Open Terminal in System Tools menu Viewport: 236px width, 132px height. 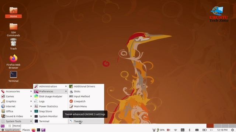pos(51,121)
